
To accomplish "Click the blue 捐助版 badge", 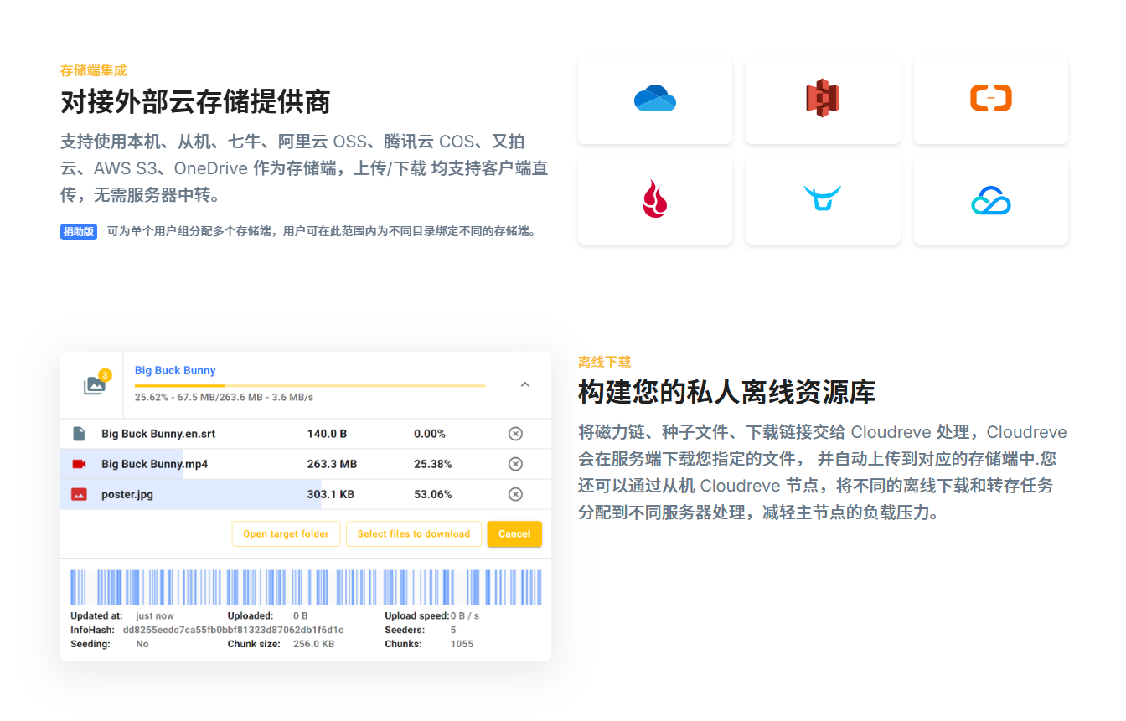I will coord(79,232).
